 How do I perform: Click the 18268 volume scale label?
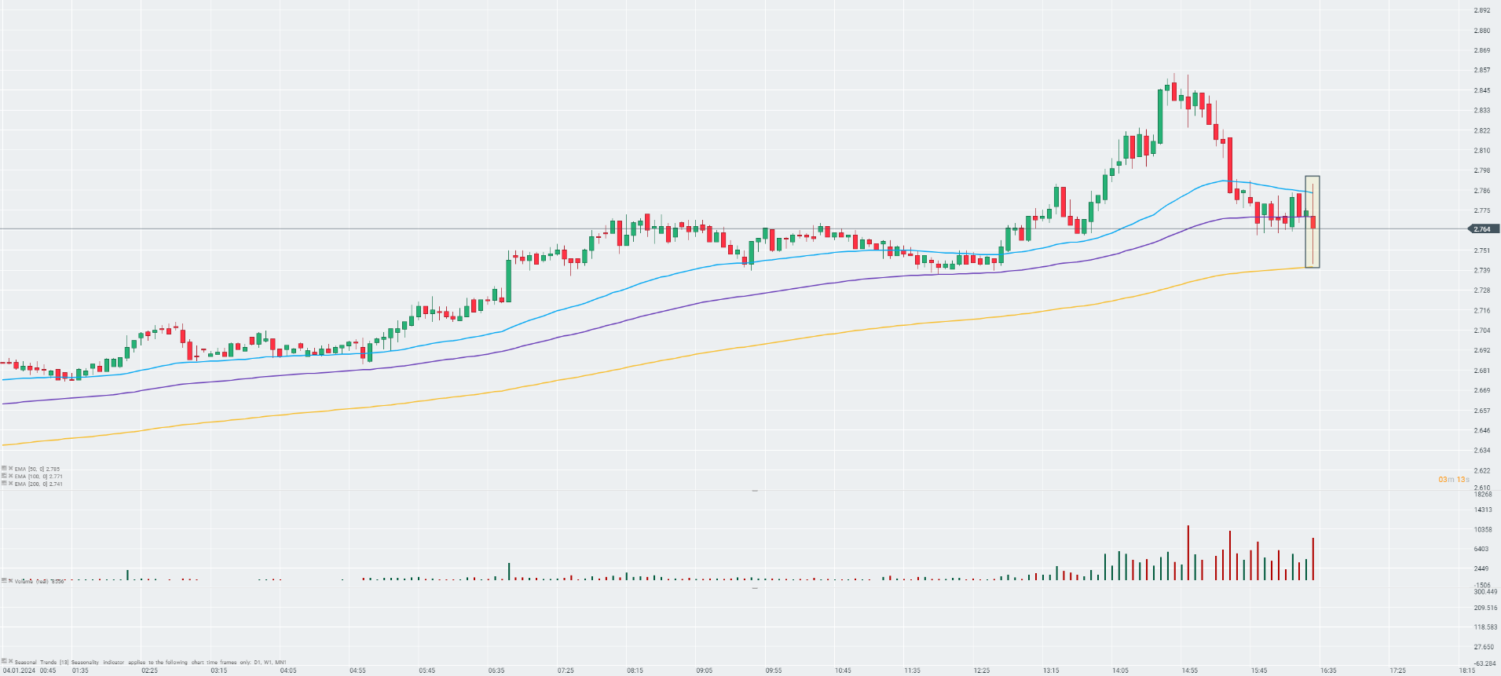[1483, 495]
